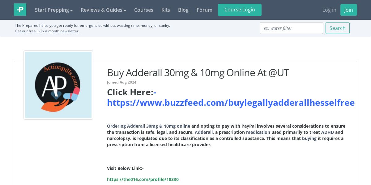Viewport: 371px width, 185px height.
Task: Visit the Forum page
Action: 204,10
